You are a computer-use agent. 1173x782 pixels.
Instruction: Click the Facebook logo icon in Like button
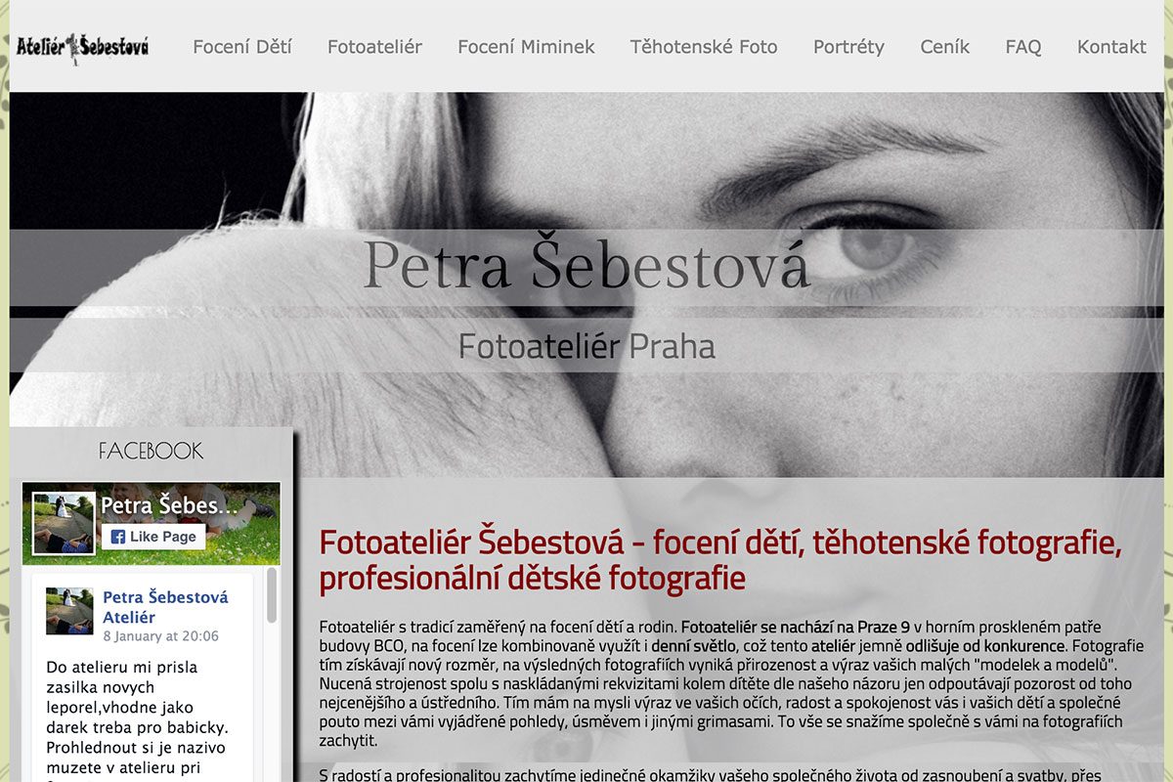(117, 537)
